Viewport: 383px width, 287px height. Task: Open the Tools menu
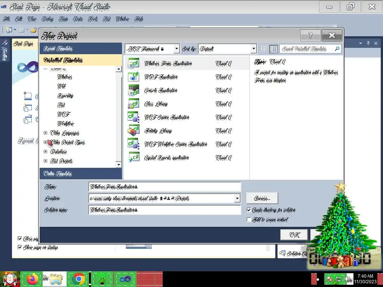click(93, 19)
